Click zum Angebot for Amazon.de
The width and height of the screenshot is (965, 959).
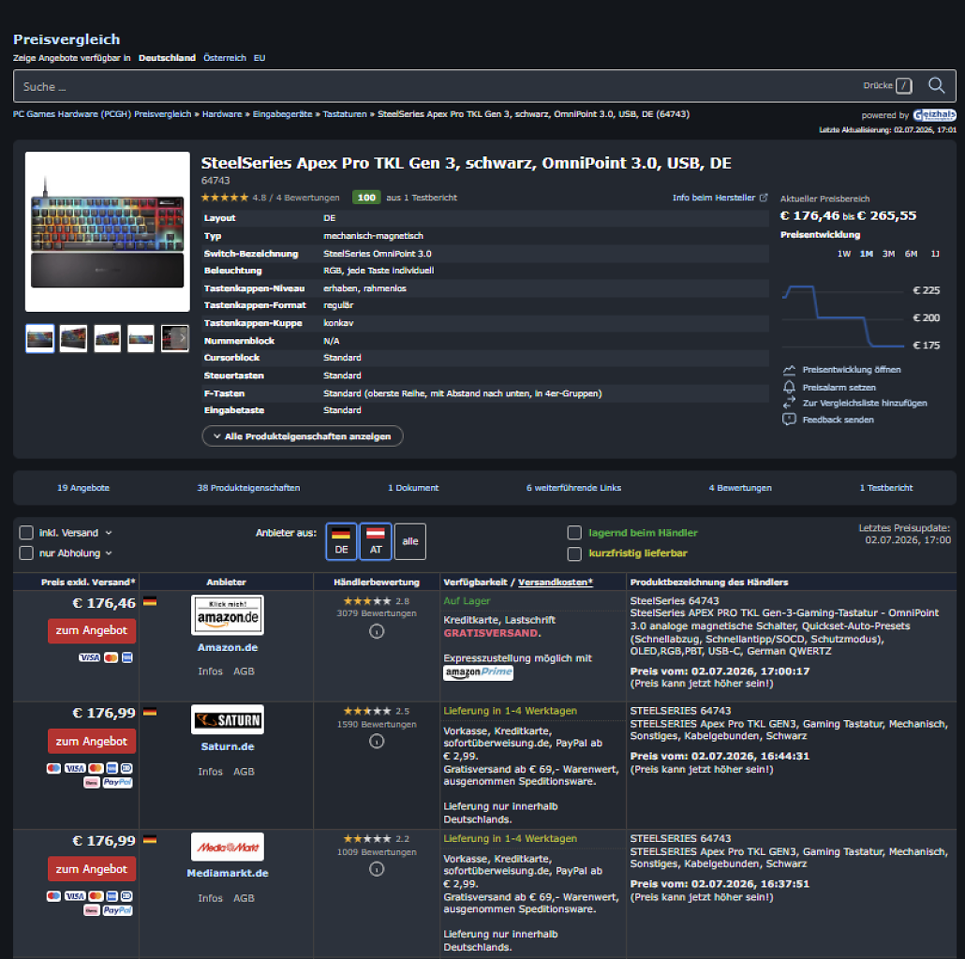coord(92,631)
